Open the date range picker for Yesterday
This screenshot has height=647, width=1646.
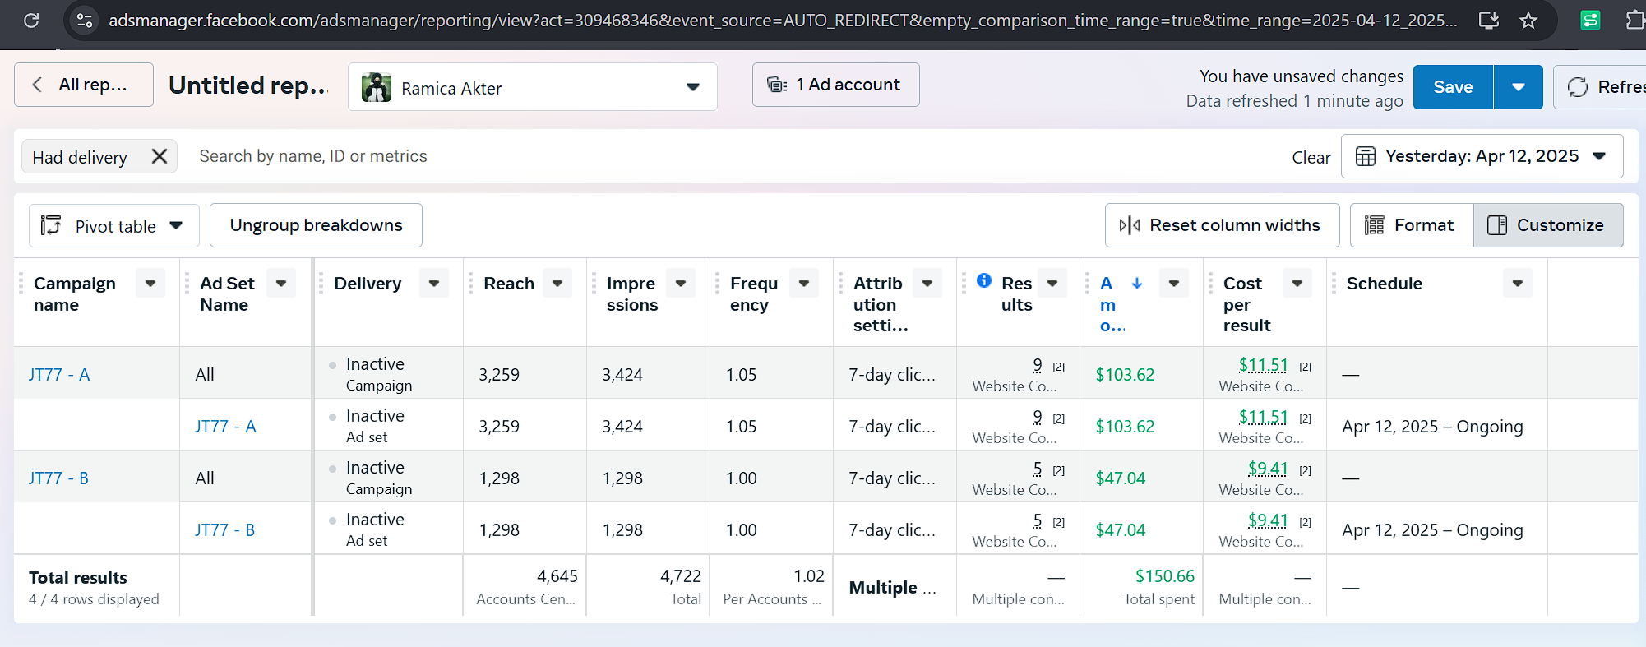coord(1482,156)
